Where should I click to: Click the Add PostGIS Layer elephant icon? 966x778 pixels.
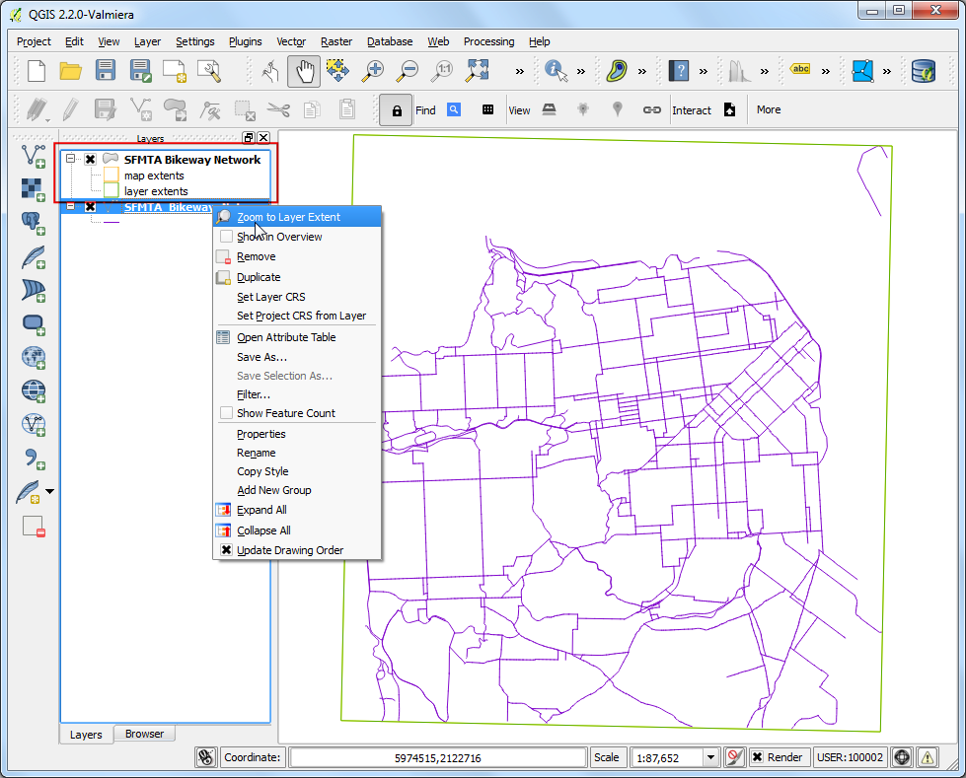point(34,222)
